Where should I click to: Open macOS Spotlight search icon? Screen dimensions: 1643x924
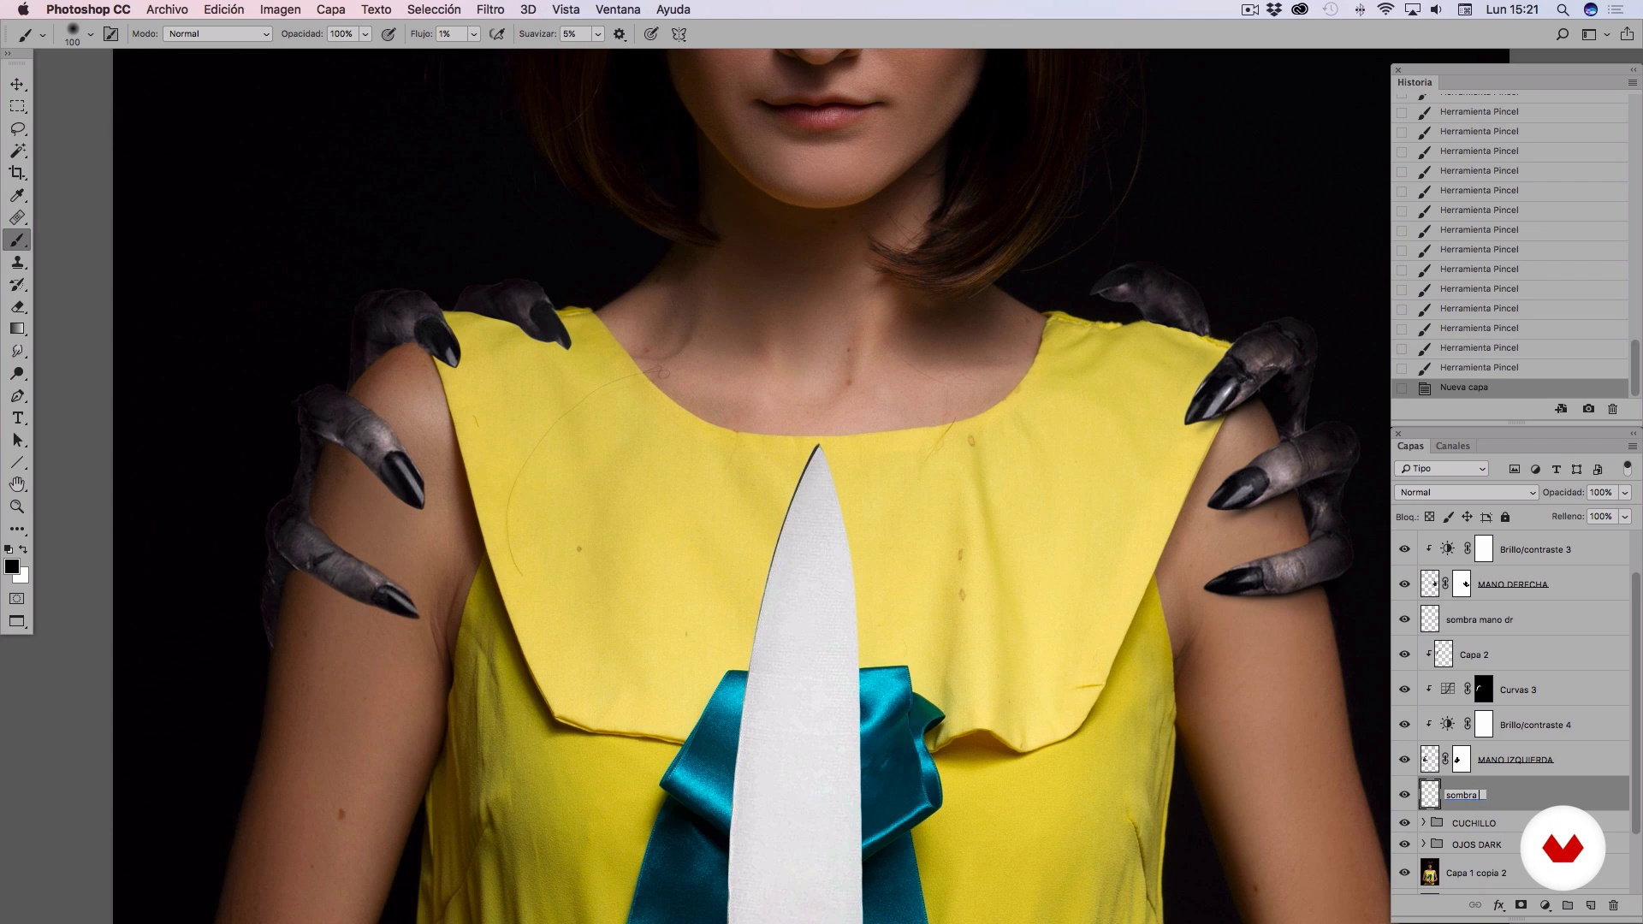pos(1563,9)
